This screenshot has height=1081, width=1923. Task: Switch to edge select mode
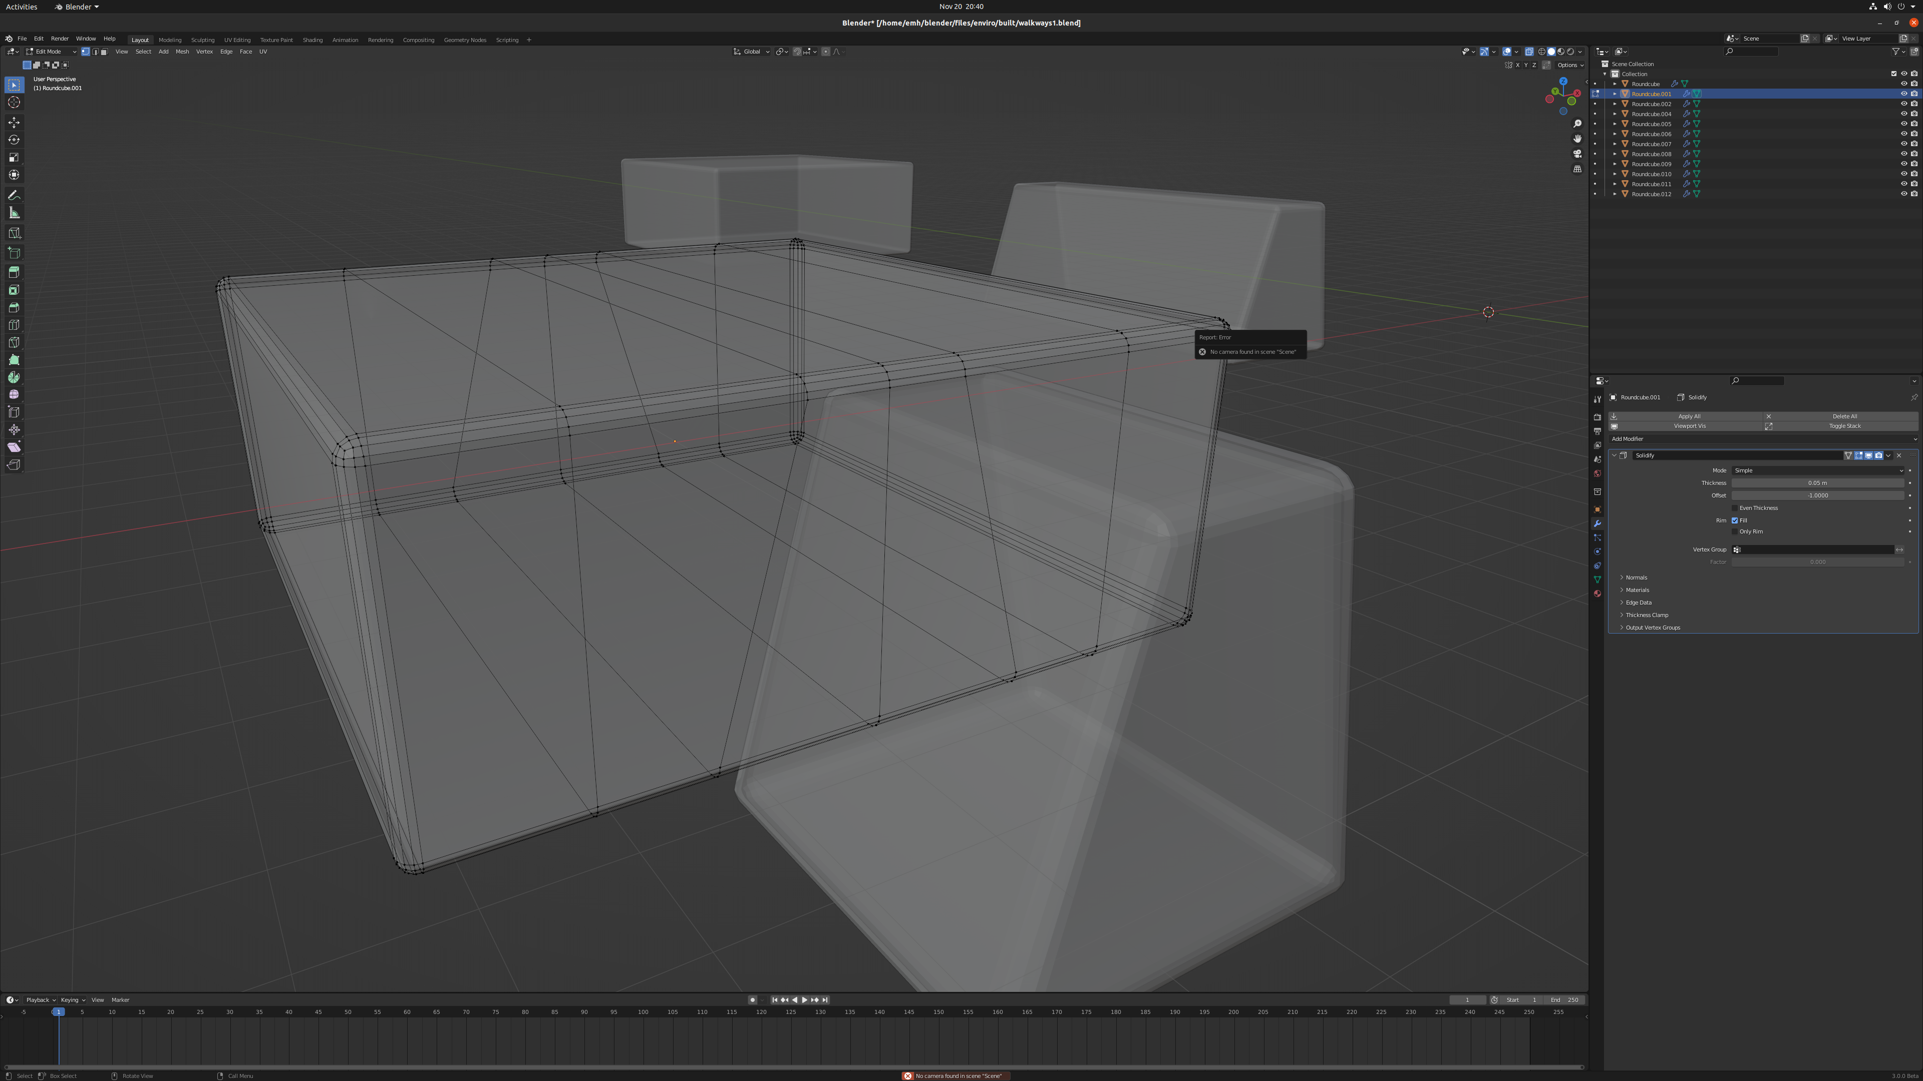(x=95, y=52)
